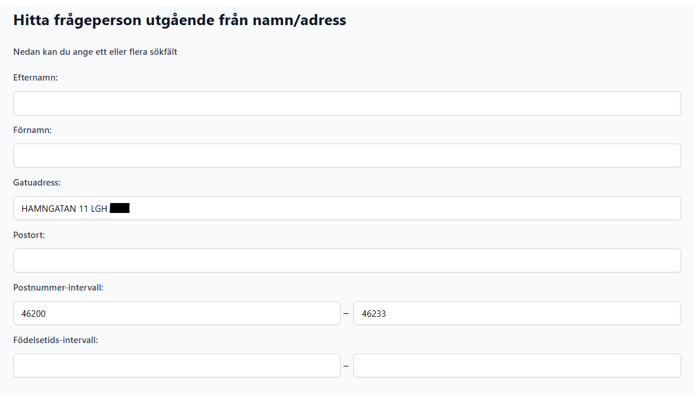694x395 pixels.
Task: Focus the second Födelsetids-intervall field
Action: (x=517, y=366)
